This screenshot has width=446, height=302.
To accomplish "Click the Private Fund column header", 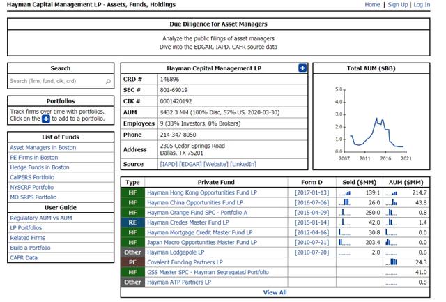I will 216,182.
